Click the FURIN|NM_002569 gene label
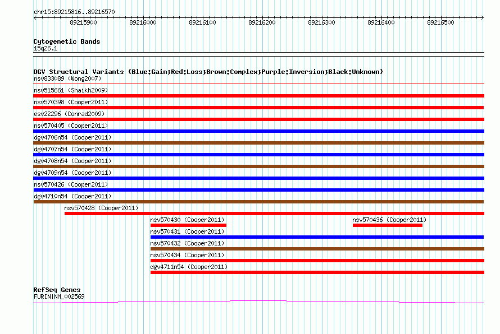 coord(59,297)
